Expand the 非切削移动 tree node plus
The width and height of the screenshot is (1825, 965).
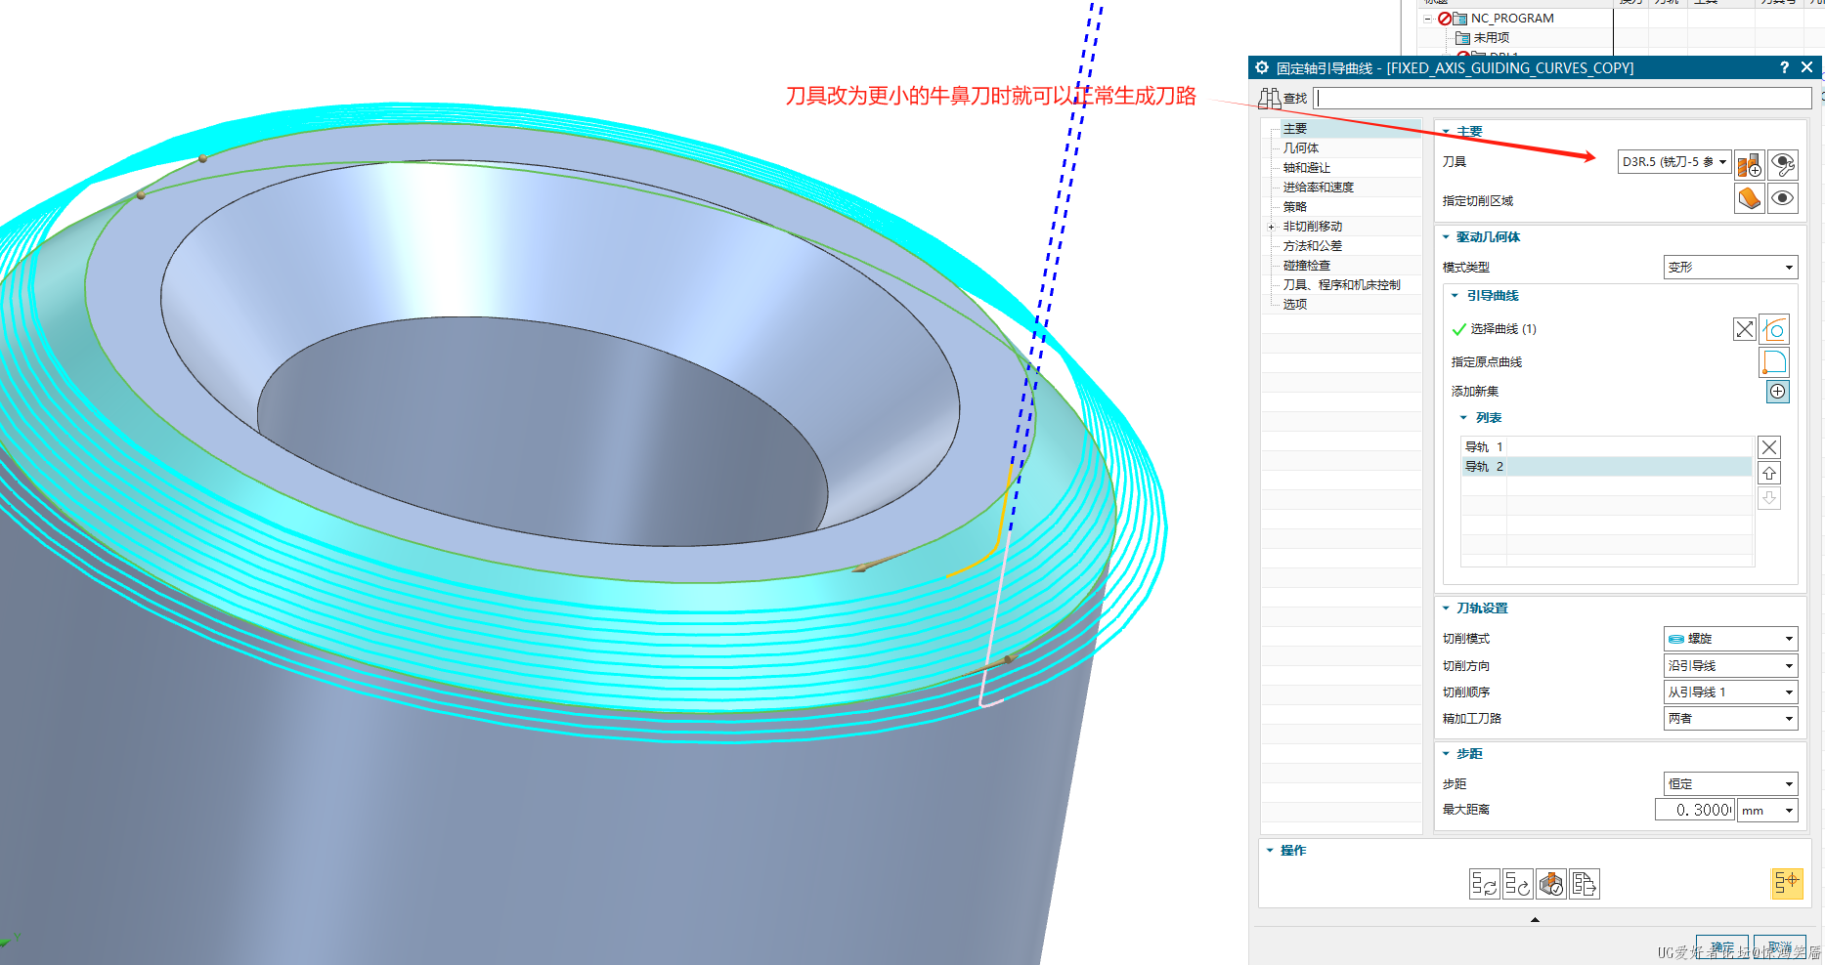click(1271, 227)
